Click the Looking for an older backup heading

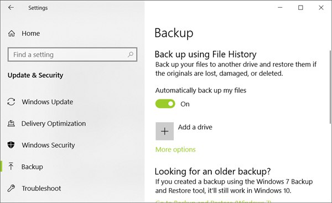212,171
